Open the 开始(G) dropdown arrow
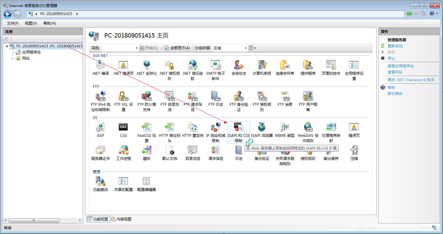The image size is (443, 234). click(161, 48)
